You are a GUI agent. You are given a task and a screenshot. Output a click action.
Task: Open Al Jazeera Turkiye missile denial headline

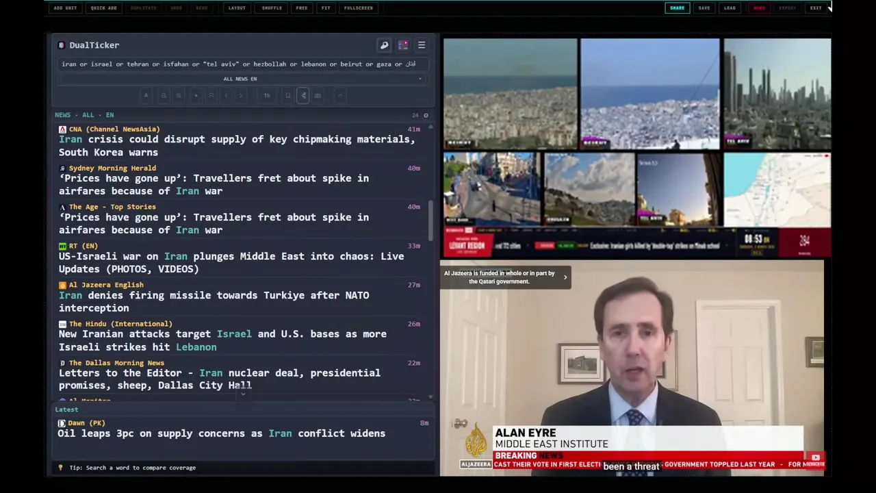coord(214,302)
